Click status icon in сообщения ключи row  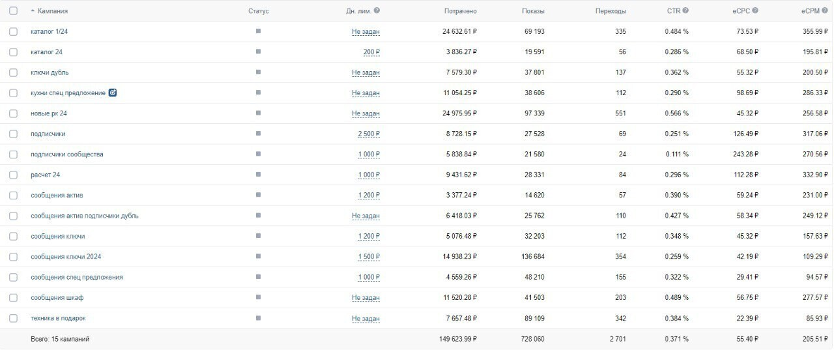(x=258, y=236)
